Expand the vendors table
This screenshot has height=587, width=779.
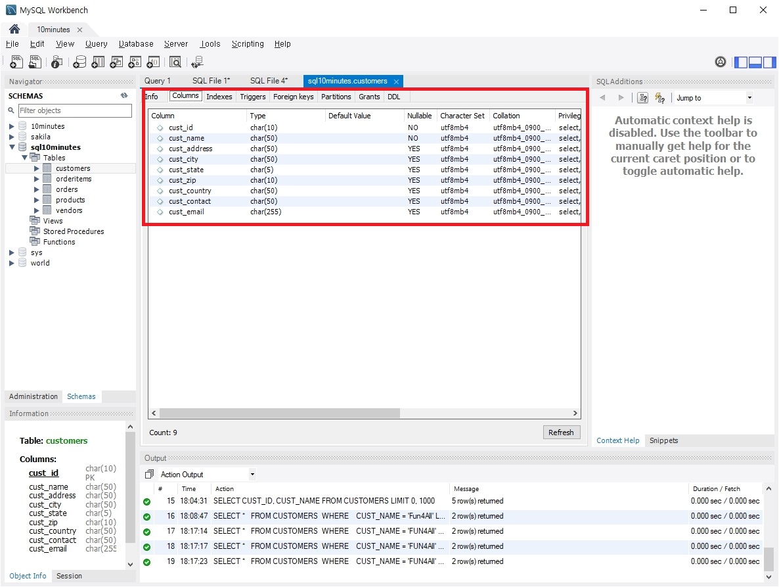[36, 210]
